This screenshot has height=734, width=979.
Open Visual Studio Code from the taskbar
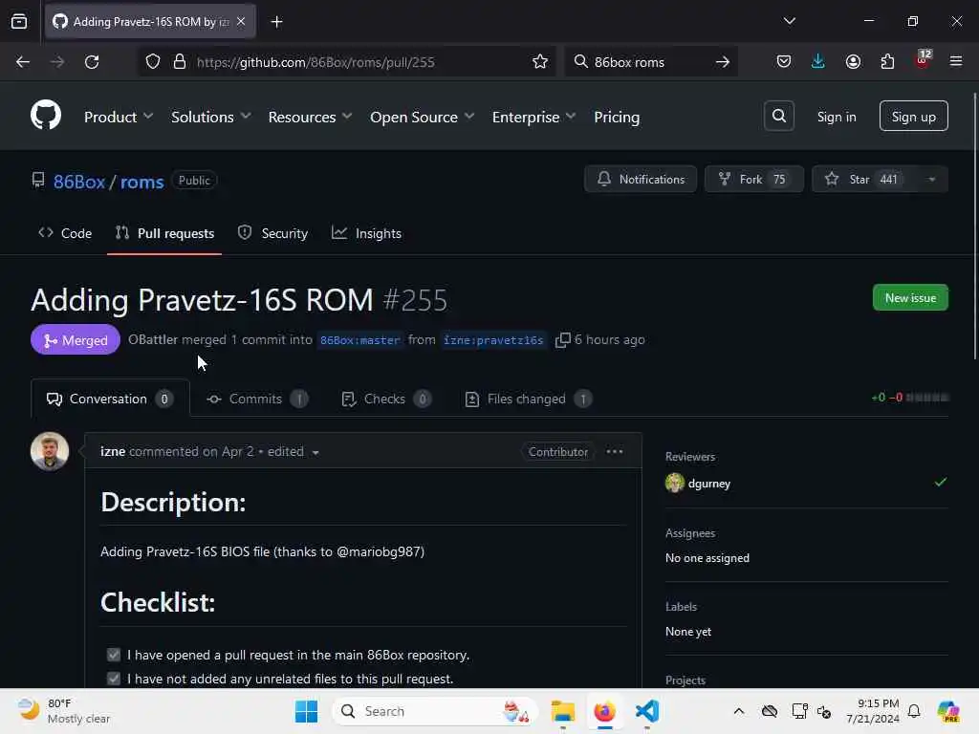tap(647, 711)
